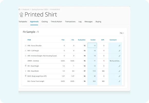Edit comment for M01 Cuff Height row
Viewport: 149px width, 103px height.
(119, 51)
